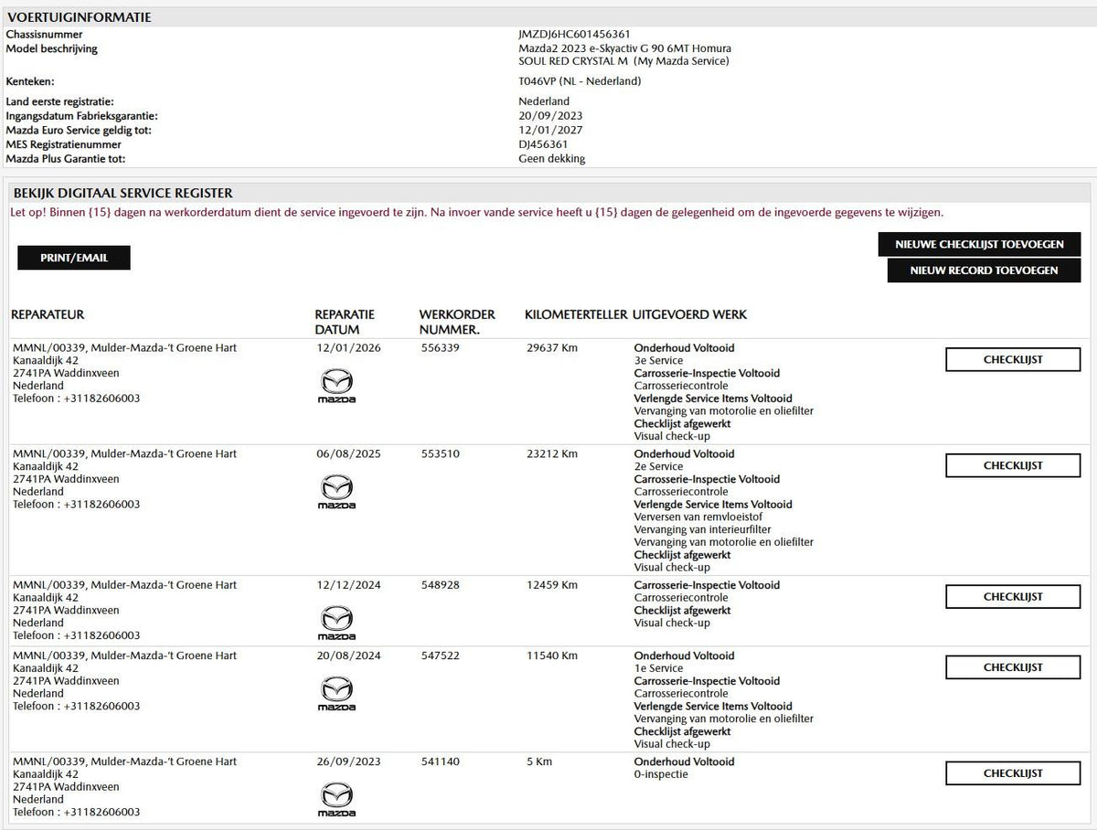This screenshot has height=830, width=1097.
Task: Open Checklijst for the 12/12/2024 inspection
Action: tap(1013, 597)
